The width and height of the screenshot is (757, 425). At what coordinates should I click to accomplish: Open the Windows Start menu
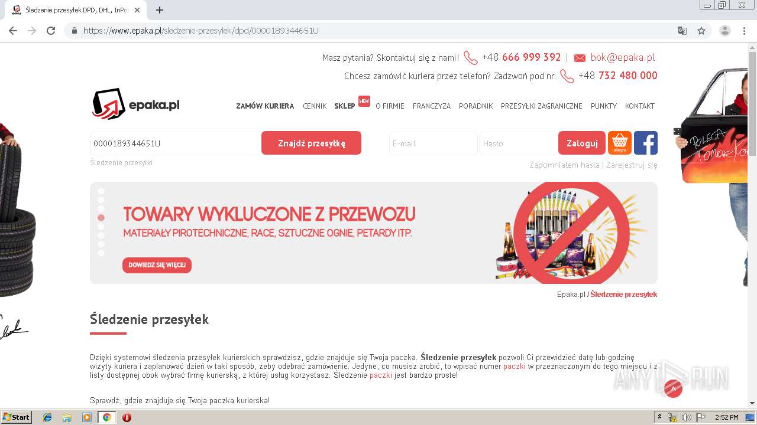point(16,417)
